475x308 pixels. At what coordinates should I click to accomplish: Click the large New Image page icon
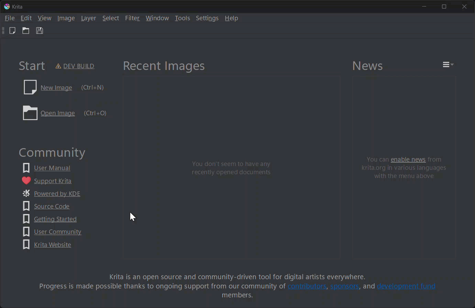click(30, 87)
